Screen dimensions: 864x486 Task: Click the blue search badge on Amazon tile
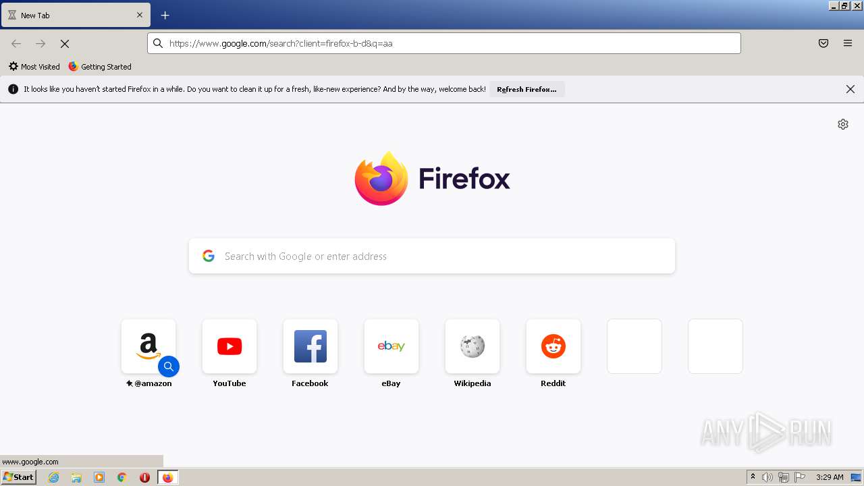coord(169,367)
